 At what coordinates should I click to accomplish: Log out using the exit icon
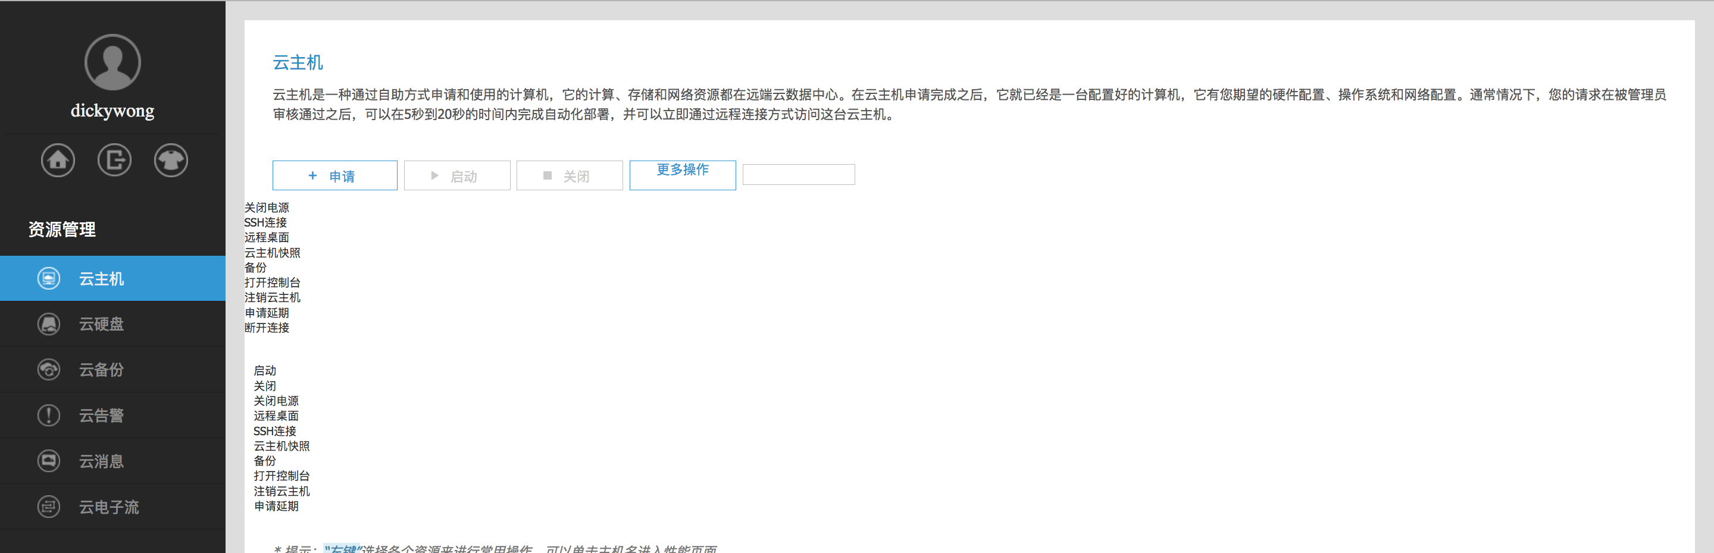(114, 160)
